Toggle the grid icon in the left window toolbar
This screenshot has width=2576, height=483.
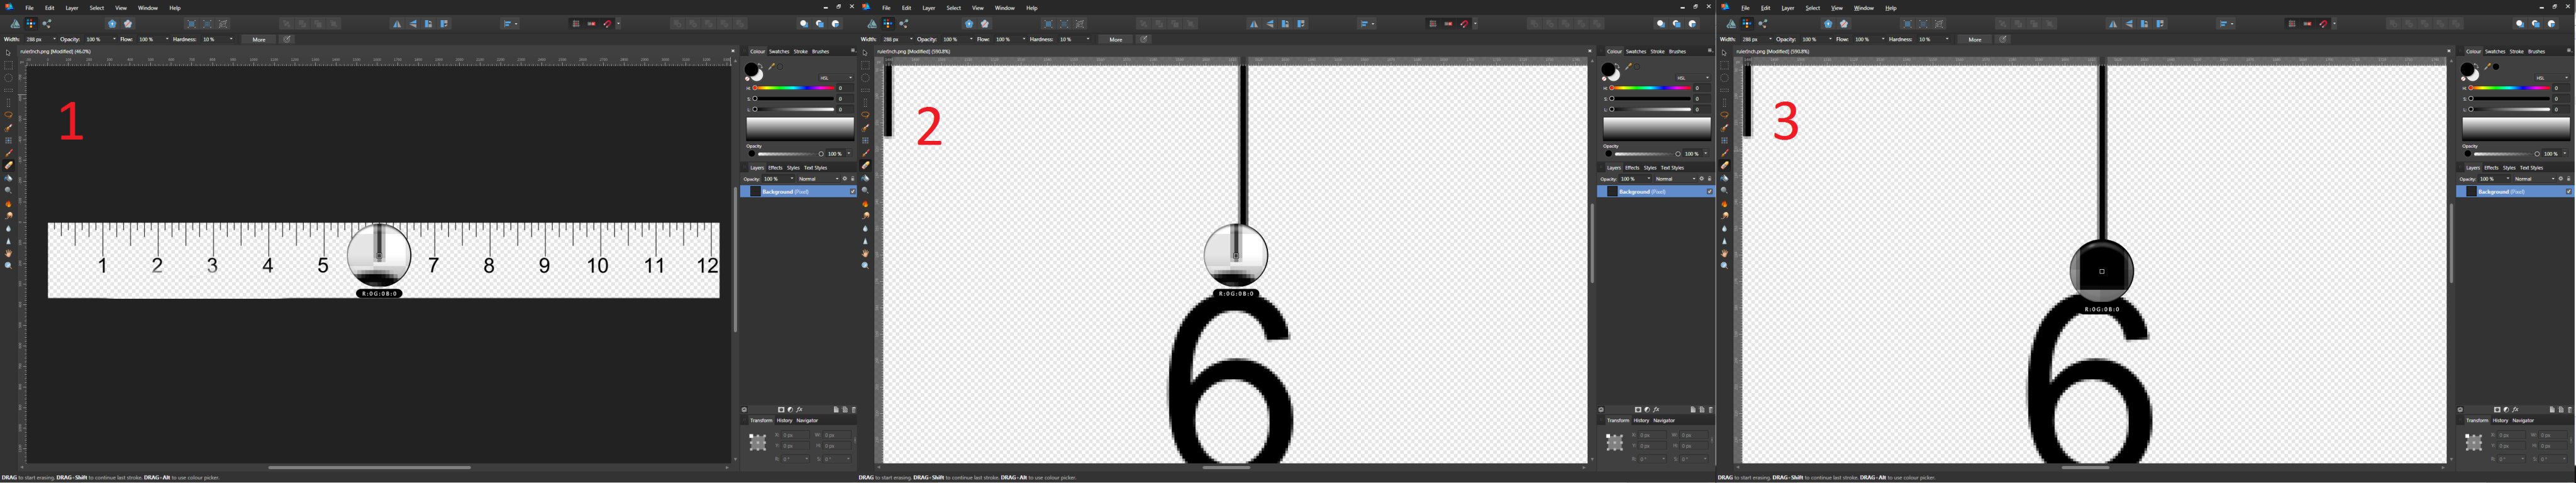tap(576, 23)
